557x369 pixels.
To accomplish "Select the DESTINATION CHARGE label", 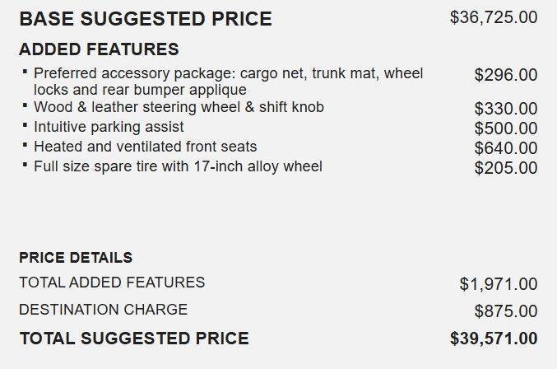I will point(103,309).
